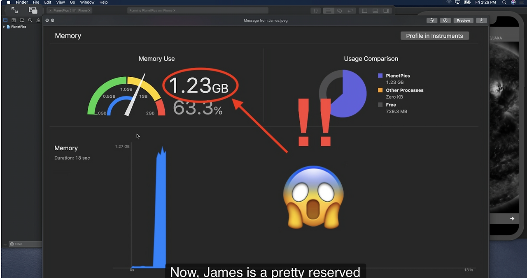Toggle Xcode navigator panel visibility
Viewport: 527px width, 278px height.
point(364,11)
